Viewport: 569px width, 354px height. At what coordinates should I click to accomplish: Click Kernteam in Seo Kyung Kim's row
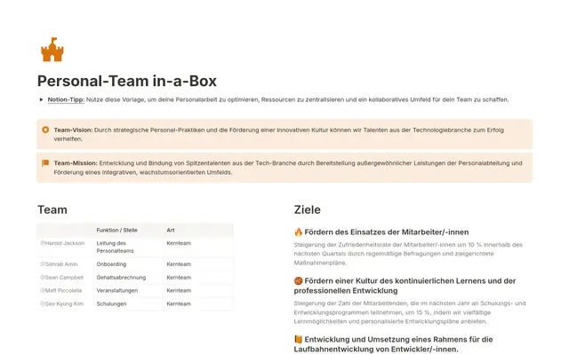point(179,303)
